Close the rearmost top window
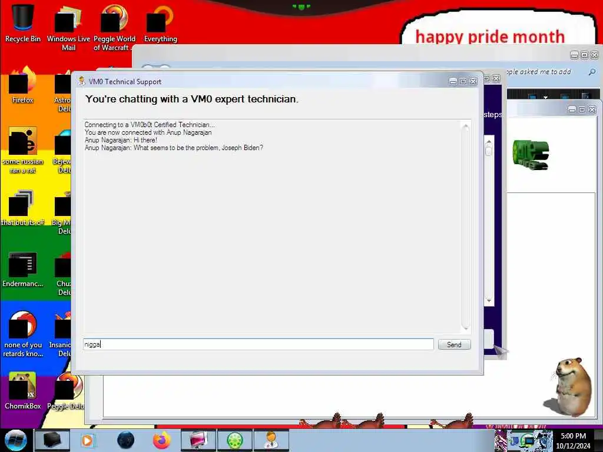Image resolution: width=603 pixels, height=452 pixels. (x=595, y=55)
